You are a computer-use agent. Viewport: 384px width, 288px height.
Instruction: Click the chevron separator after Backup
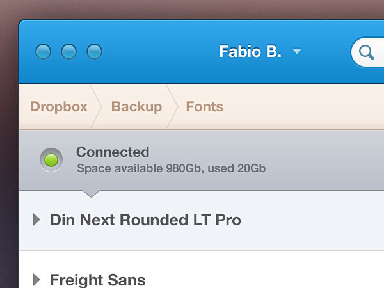click(x=172, y=107)
